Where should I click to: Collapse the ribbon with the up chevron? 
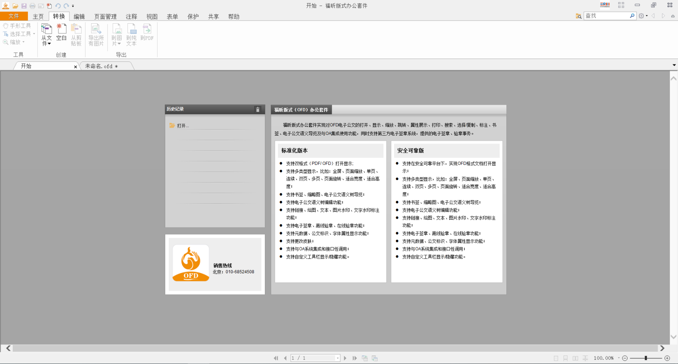coord(672,16)
